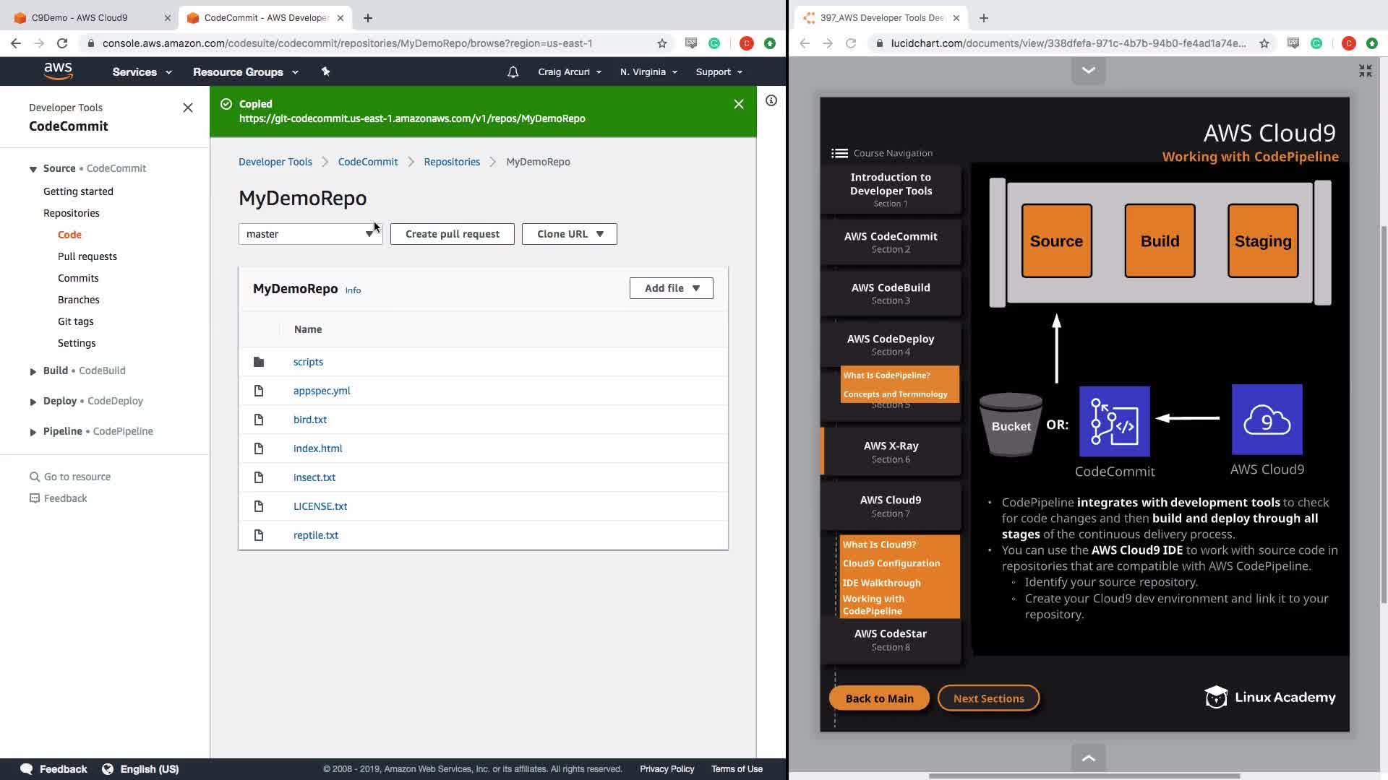Exit fullscreen via collapse arrows icon
Image resolution: width=1388 pixels, height=780 pixels.
click(x=1365, y=71)
